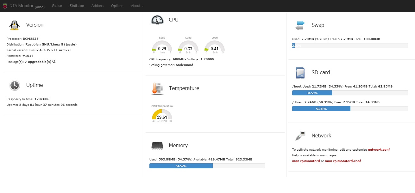Select Options in the navbar

coord(117,6)
